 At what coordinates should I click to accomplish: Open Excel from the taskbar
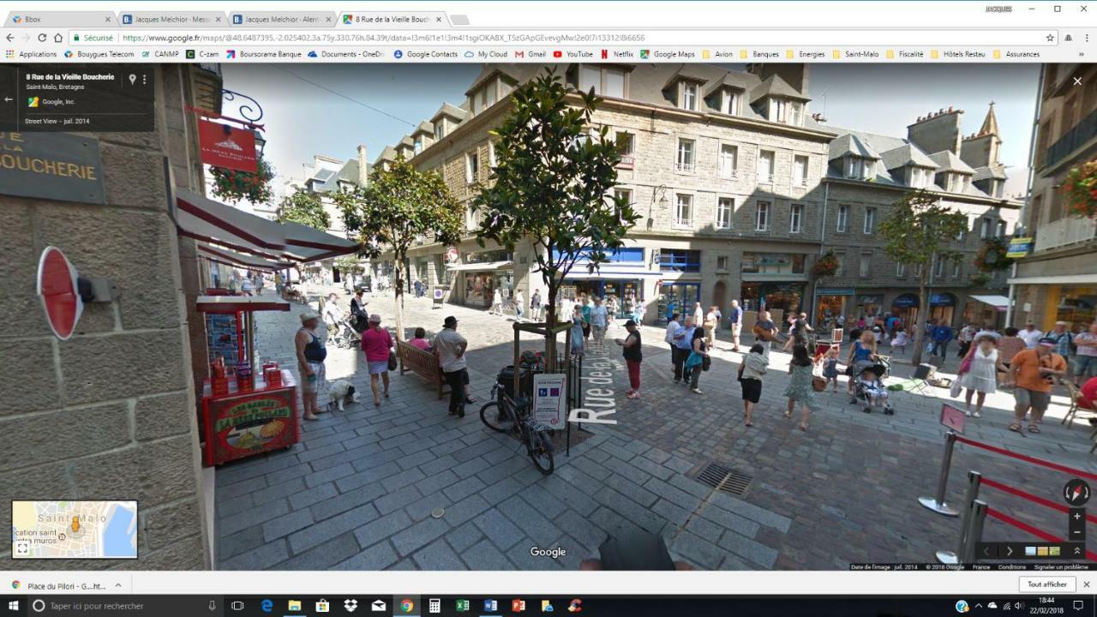pos(462,606)
